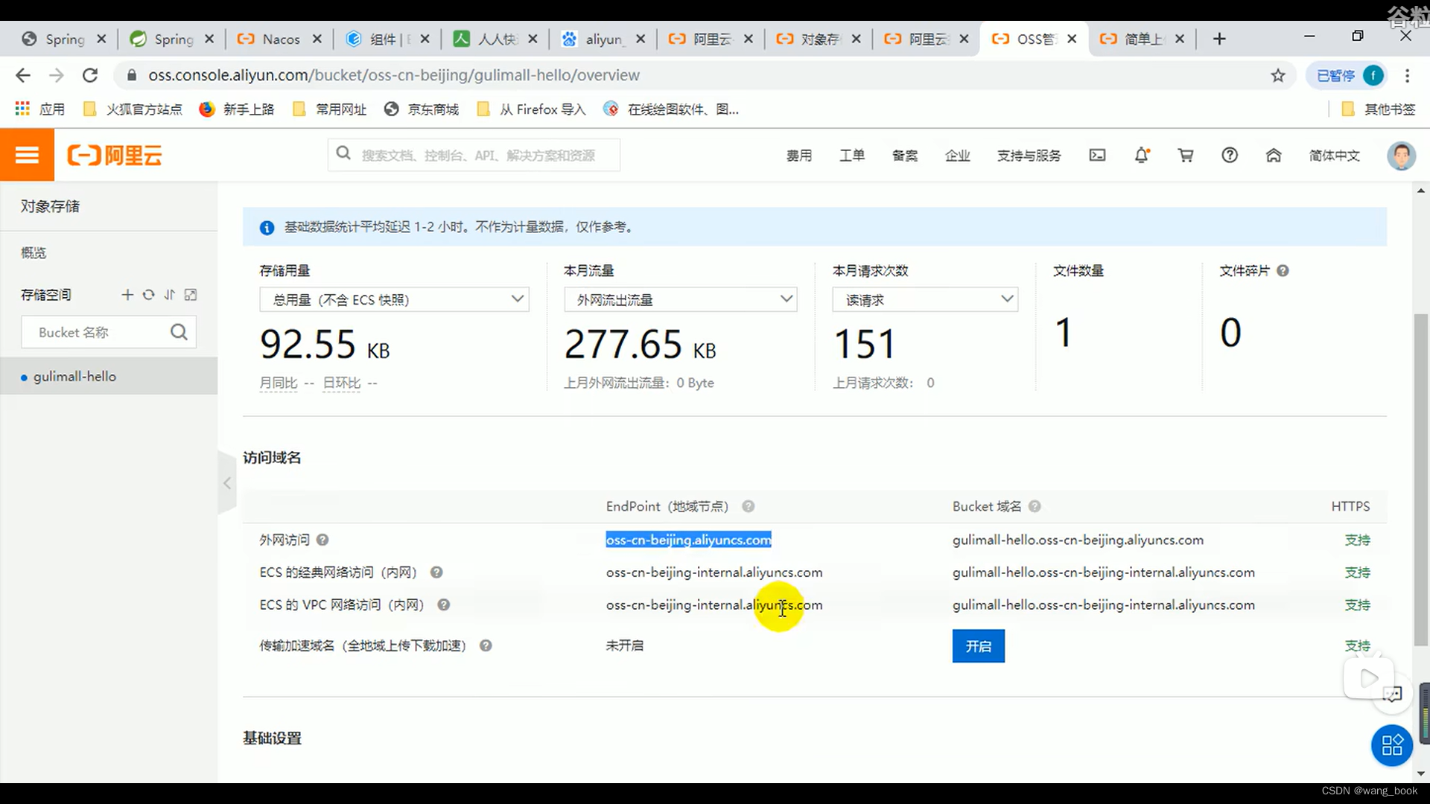Open the 外网流出流量 traffic dropdown
This screenshot has height=804, width=1430.
tap(680, 299)
